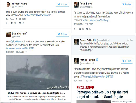
Task: Open Laura Kasinof's profile avatar
Action: click(x=8, y=35)
